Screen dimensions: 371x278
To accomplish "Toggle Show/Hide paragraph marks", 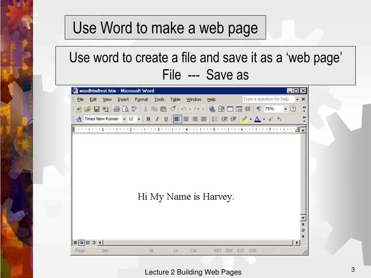I will coord(259,109).
